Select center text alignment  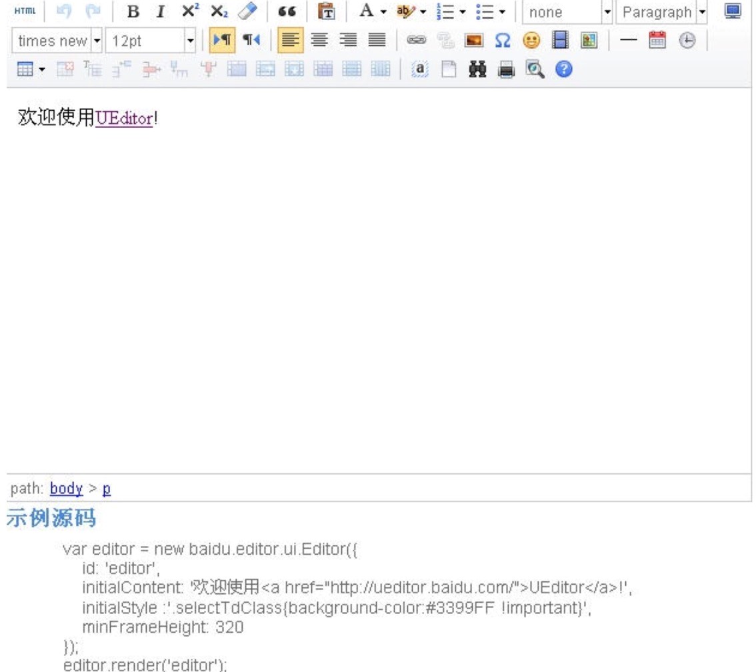point(320,40)
